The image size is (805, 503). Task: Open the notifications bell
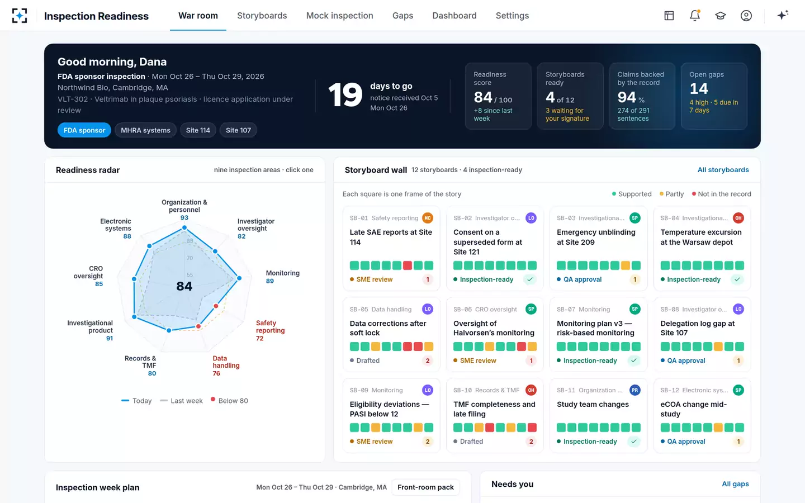click(695, 16)
